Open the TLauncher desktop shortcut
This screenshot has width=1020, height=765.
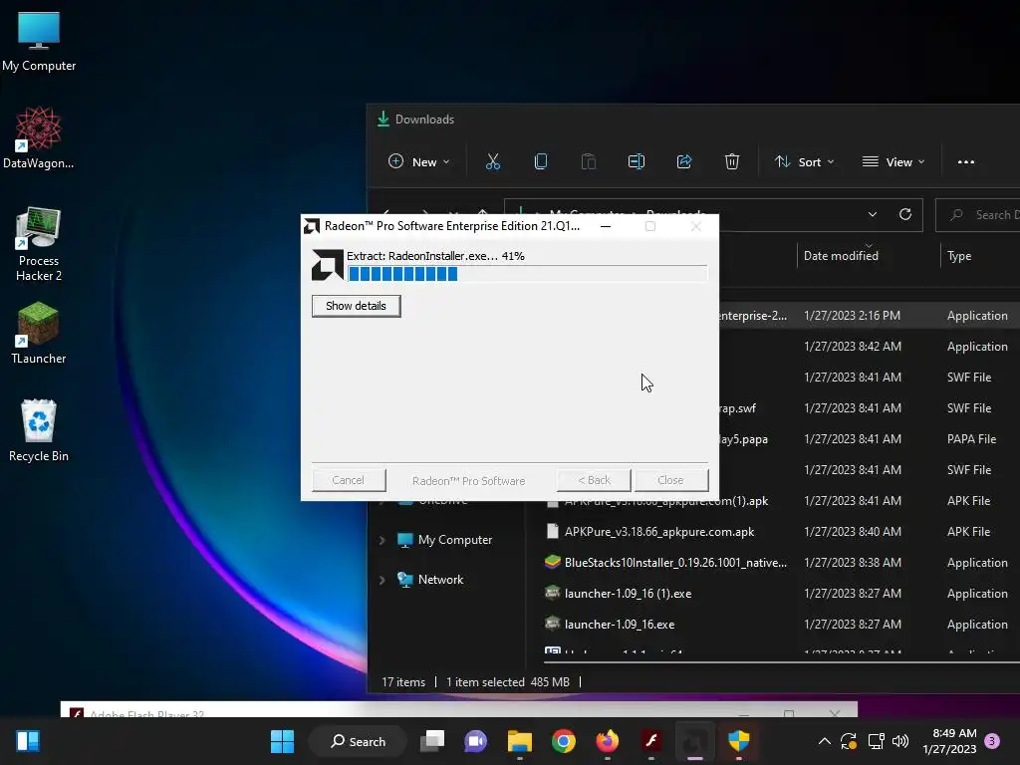[39, 333]
